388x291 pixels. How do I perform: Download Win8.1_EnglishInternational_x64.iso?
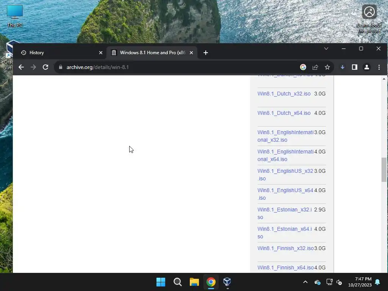pos(285,155)
